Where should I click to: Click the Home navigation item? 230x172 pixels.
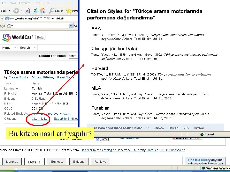click(x=6, y=48)
